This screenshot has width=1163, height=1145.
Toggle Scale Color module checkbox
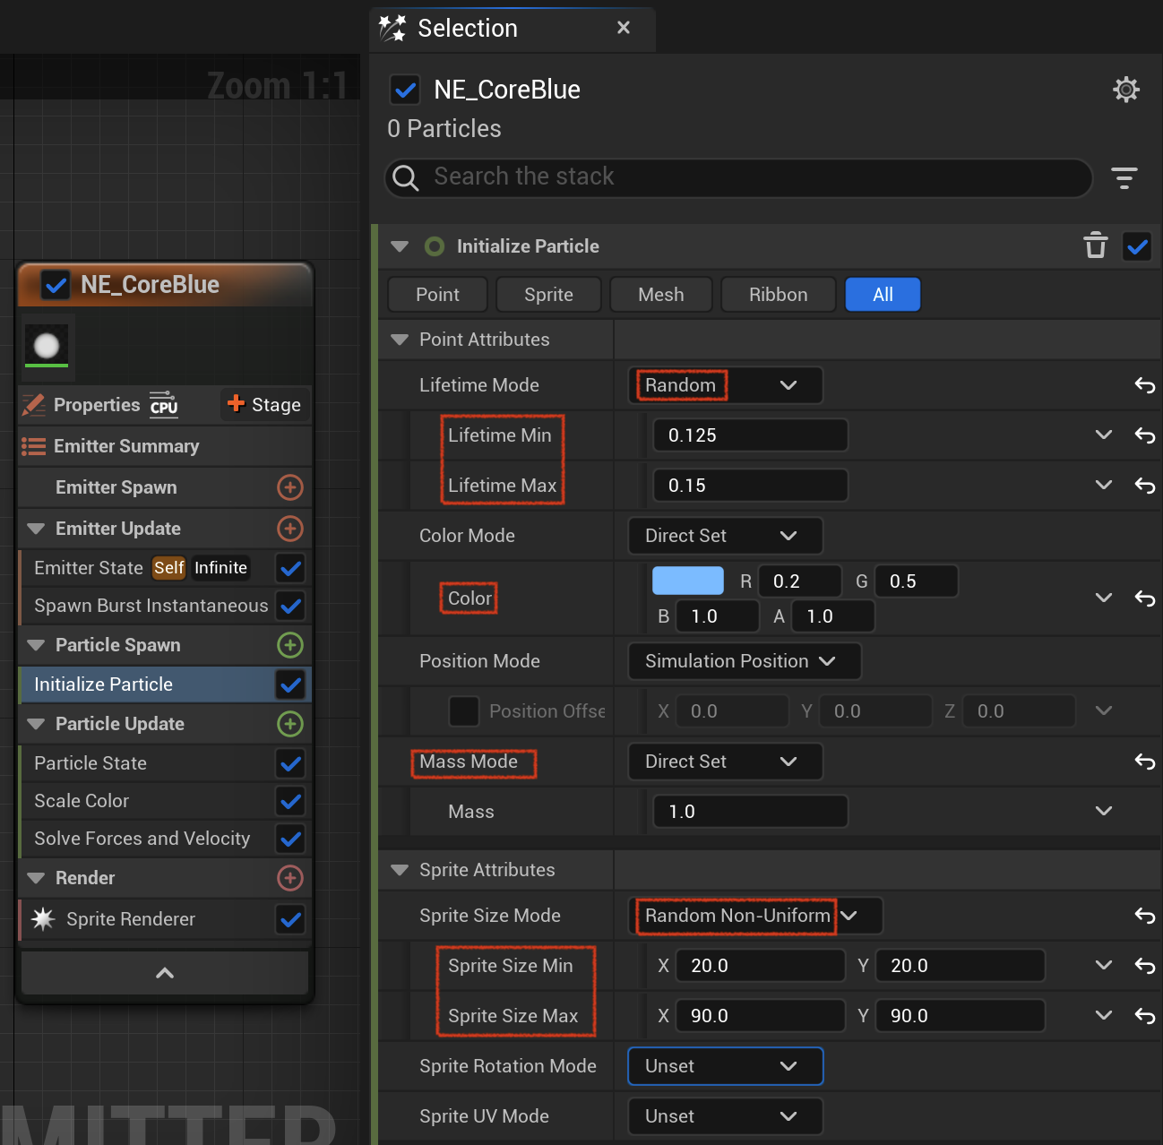[290, 801]
